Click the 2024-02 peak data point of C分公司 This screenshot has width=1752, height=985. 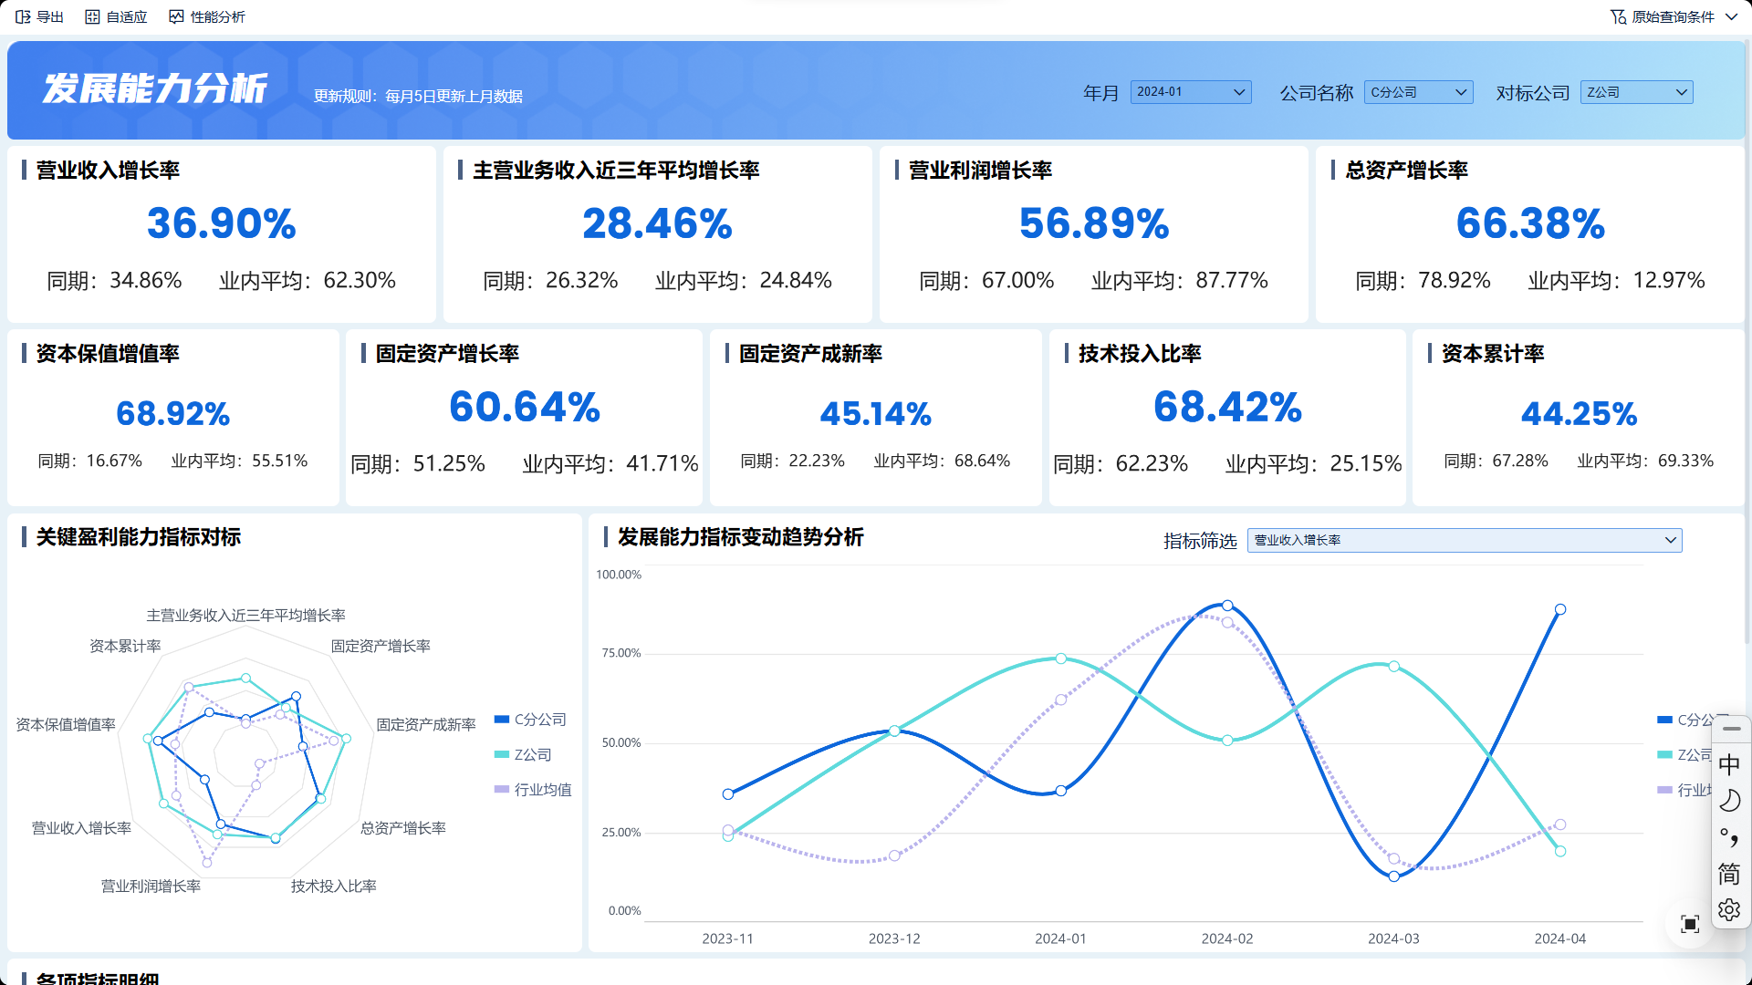pyautogui.click(x=1227, y=606)
